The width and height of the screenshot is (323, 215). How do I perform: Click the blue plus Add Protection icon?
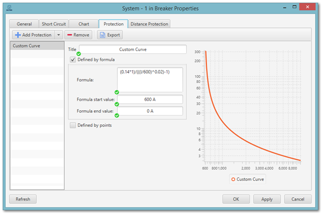[x=18, y=35]
